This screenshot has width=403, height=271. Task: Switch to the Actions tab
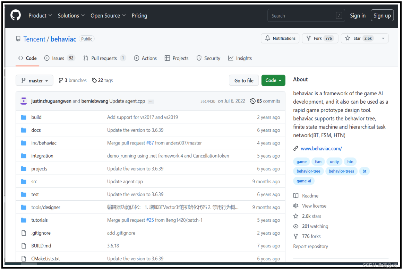pos(145,58)
